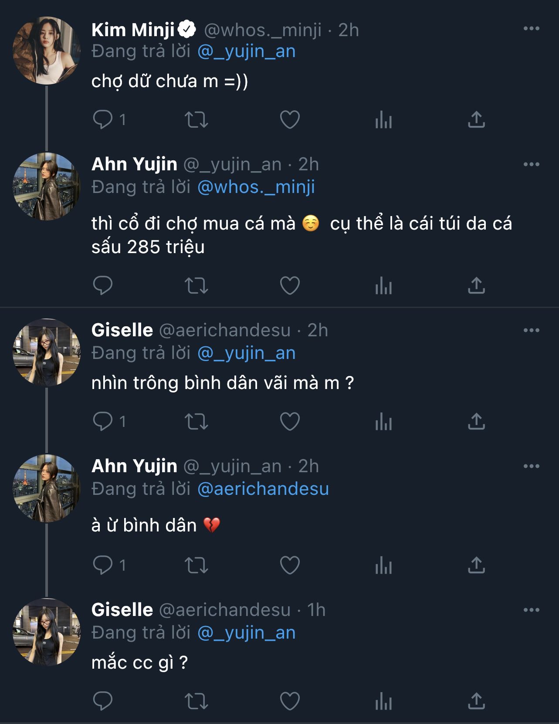Like Giselle's "mắc cc gì" tweet
Viewport: 559px width, 724px height.
(290, 701)
